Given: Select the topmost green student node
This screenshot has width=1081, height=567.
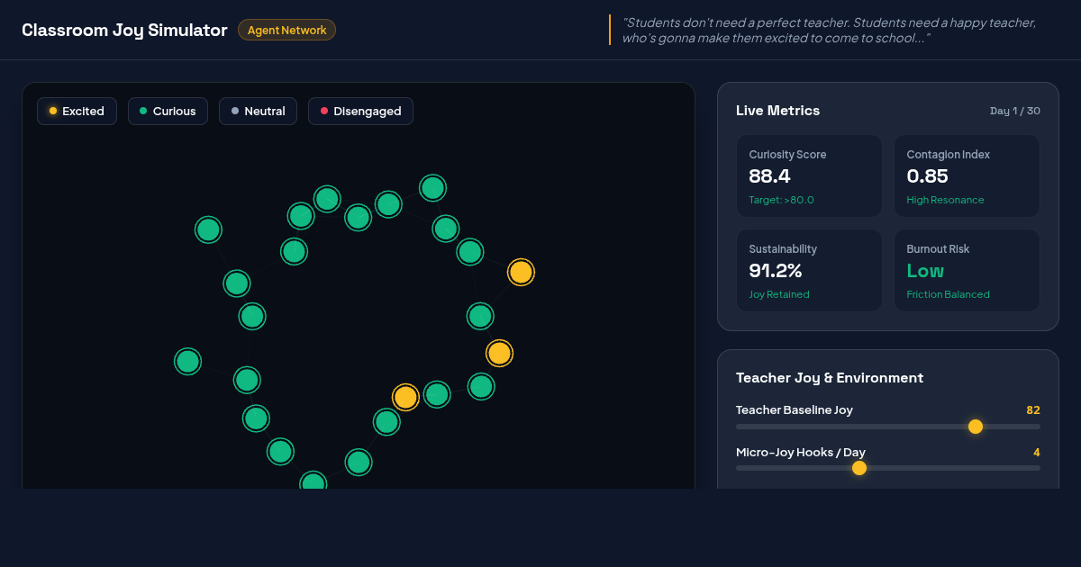Looking at the screenshot, I should tap(432, 187).
